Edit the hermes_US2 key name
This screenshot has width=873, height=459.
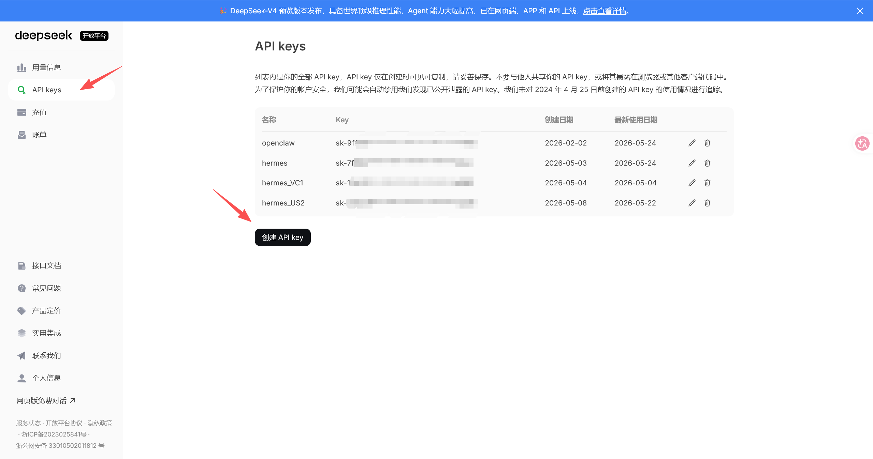coord(692,203)
